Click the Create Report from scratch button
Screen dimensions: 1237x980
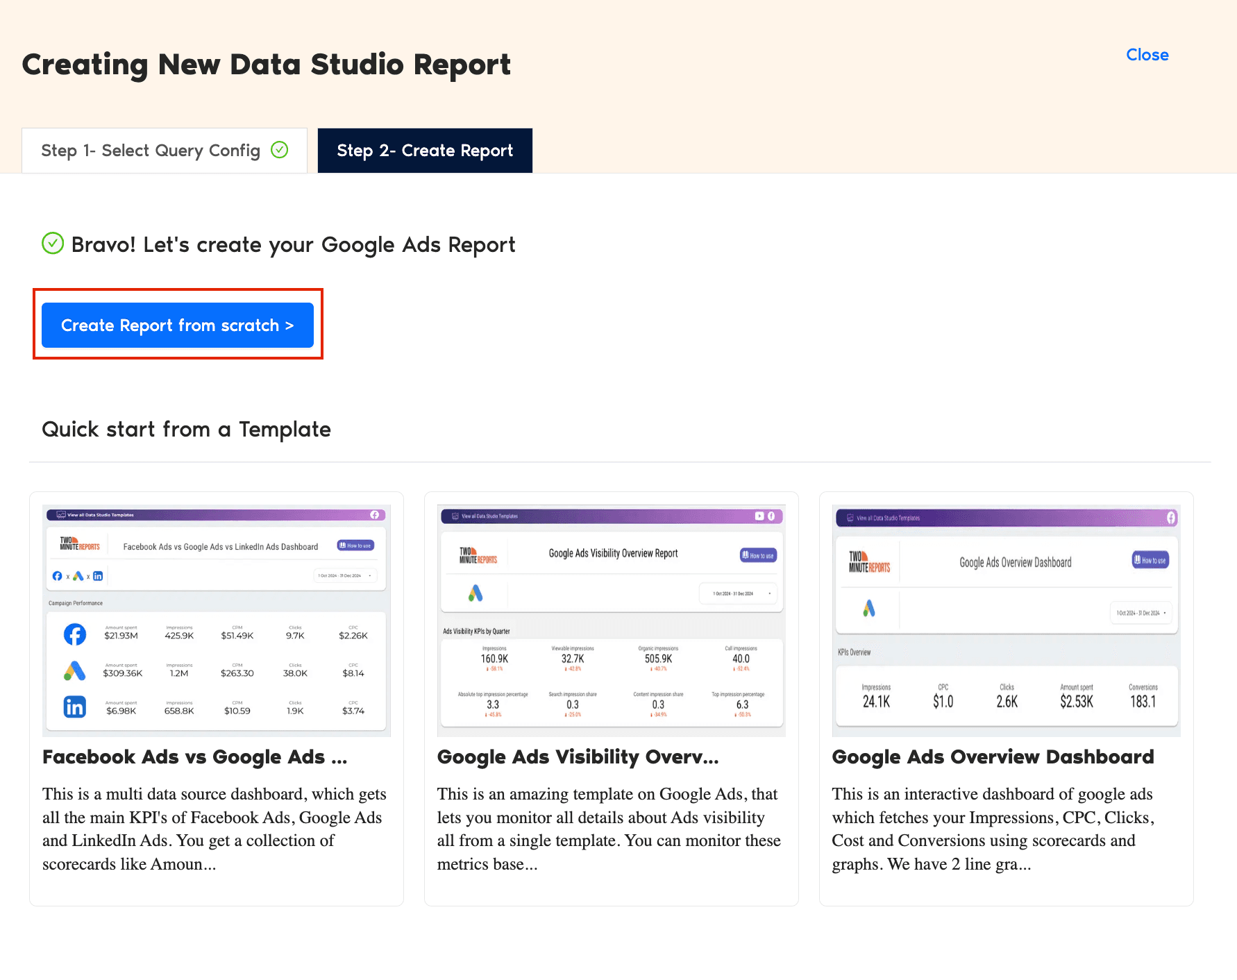tap(178, 325)
